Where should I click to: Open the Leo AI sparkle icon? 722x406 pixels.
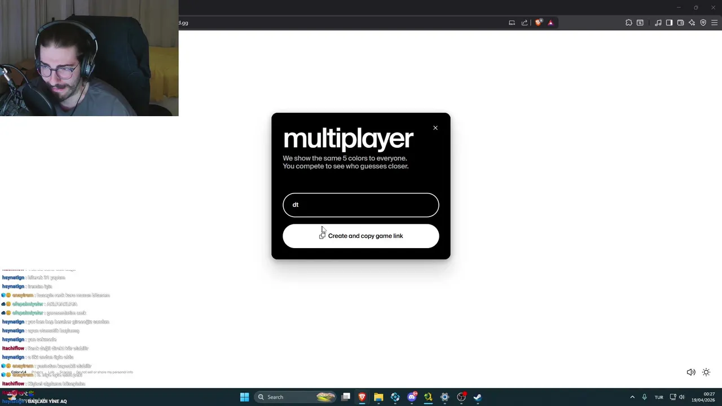[692, 23]
